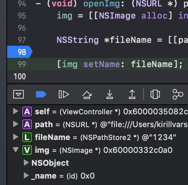Select the argument icon next to self
This screenshot has height=185, width=188.
pyautogui.click(x=27, y=111)
